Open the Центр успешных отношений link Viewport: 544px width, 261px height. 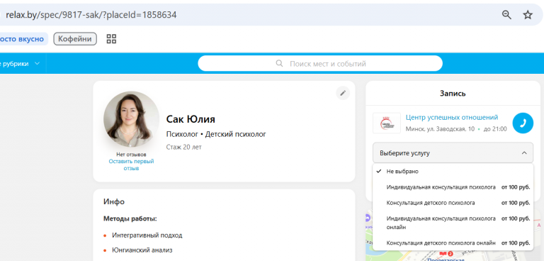(452, 117)
